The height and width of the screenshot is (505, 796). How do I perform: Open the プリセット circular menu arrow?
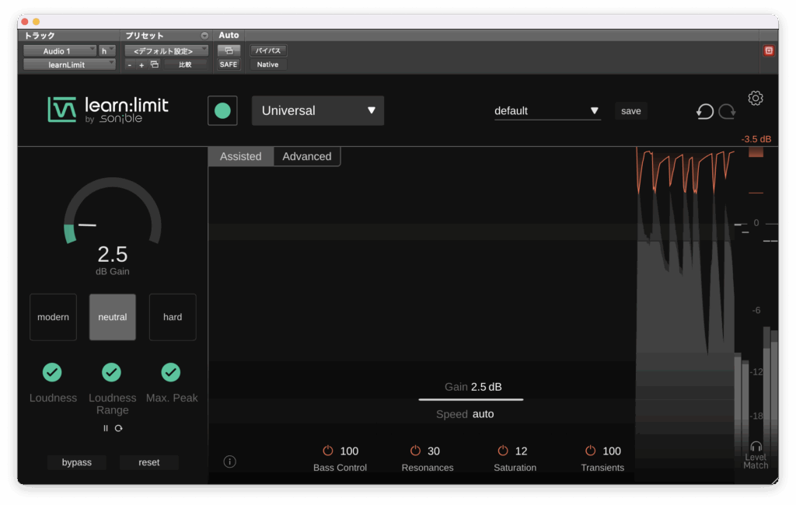pyautogui.click(x=204, y=36)
